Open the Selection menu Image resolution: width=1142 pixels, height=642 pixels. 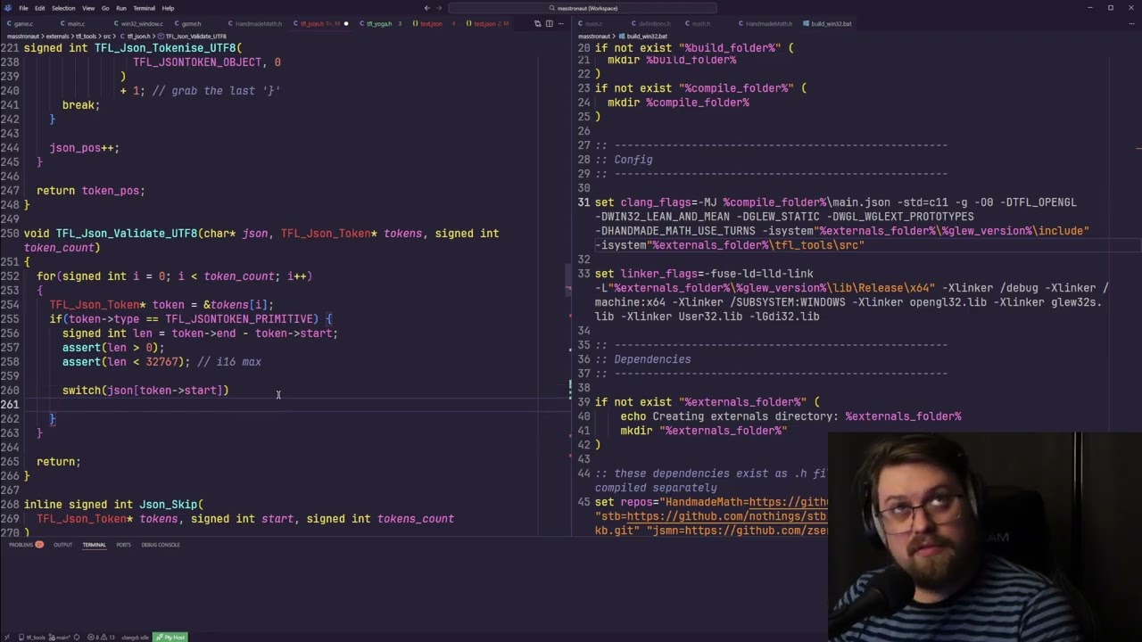[63, 8]
